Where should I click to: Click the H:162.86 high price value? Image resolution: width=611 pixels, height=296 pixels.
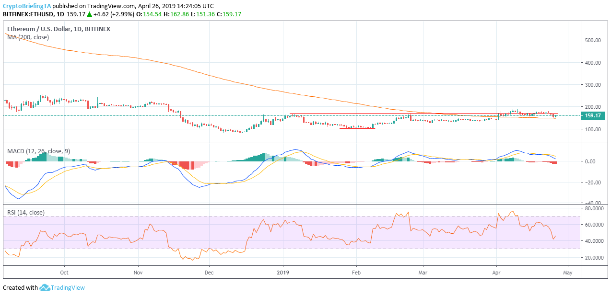coord(177,14)
